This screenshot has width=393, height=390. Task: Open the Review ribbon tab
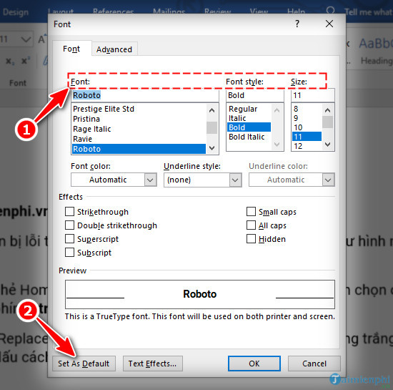[217, 11]
